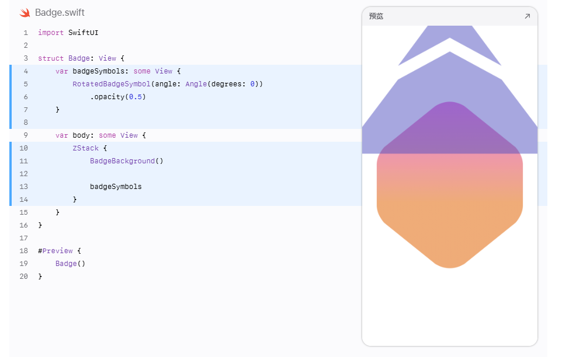This screenshot has width=569, height=357.
Task: Click the 'Badge()' code line
Action: [x=71, y=264]
